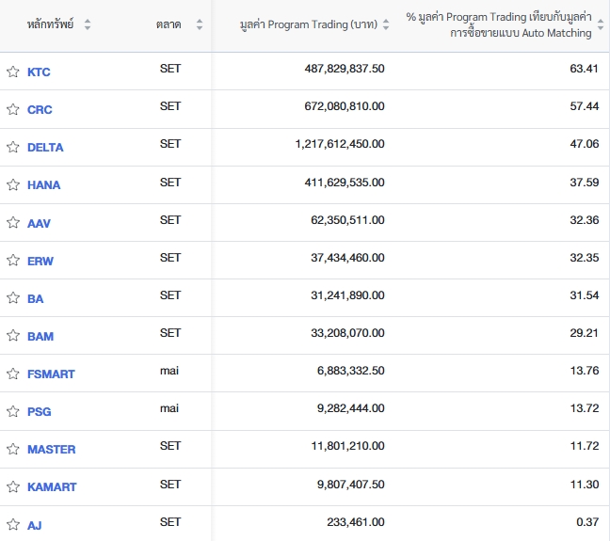610x541 pixels.
Task: Sort by มูลค่า Program Trading (บาท) arrows
Action: pyautogui.click(x=386, y=24)
